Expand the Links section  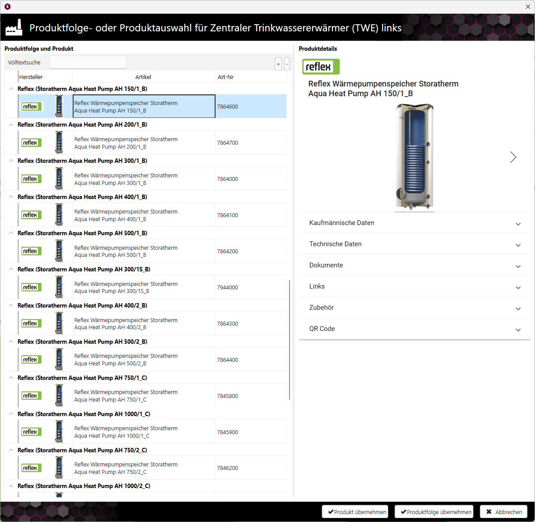[x=414, y=286]
